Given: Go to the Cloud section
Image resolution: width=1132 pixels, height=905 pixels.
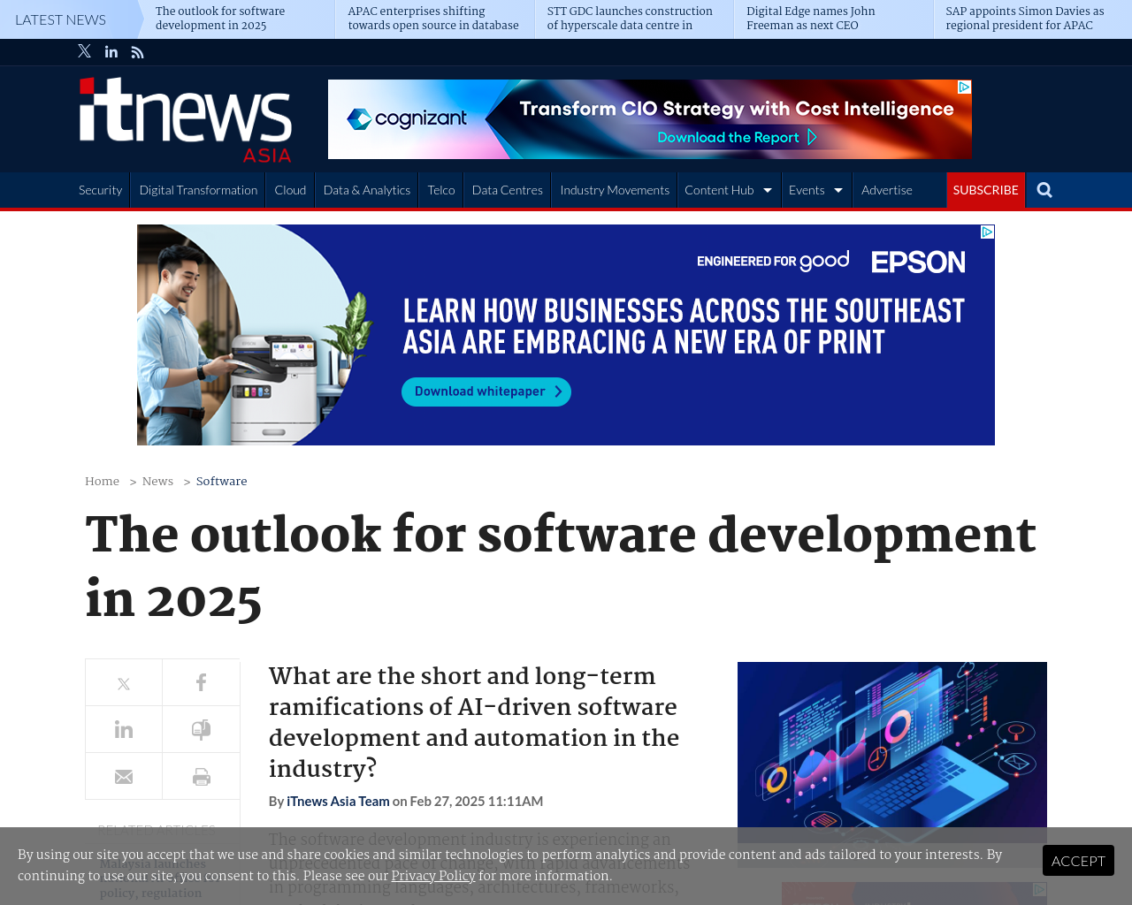Looking at the screenshot, I should [290, 190].
